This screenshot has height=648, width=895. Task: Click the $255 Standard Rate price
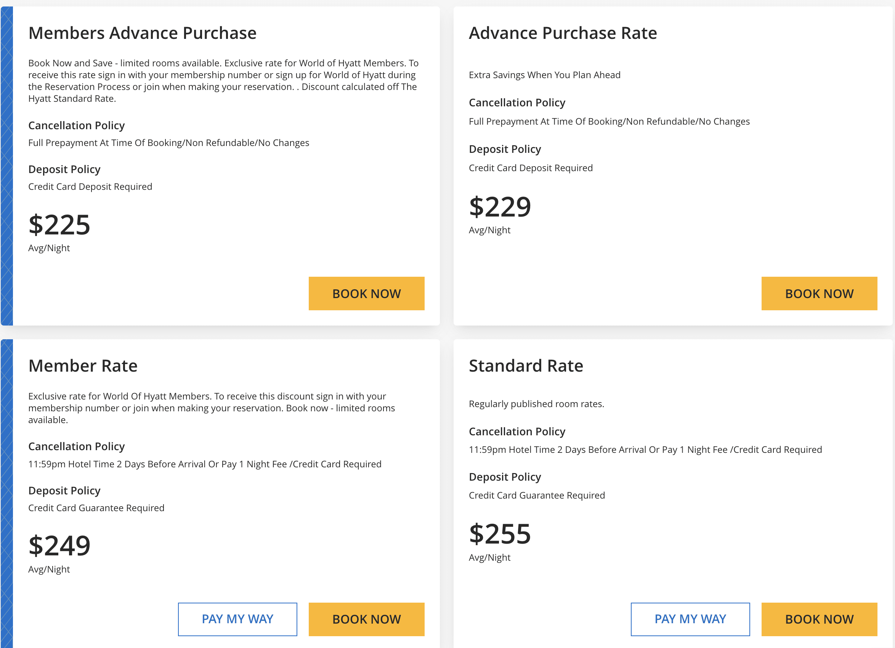[500, 534]
